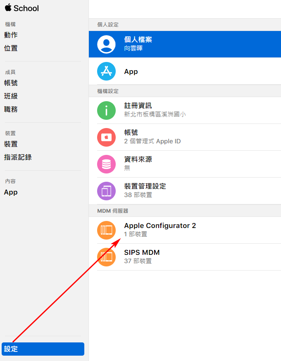Click the user name 向雲暉
This screenshot has width=281, height=361.
tap(133, 48)
